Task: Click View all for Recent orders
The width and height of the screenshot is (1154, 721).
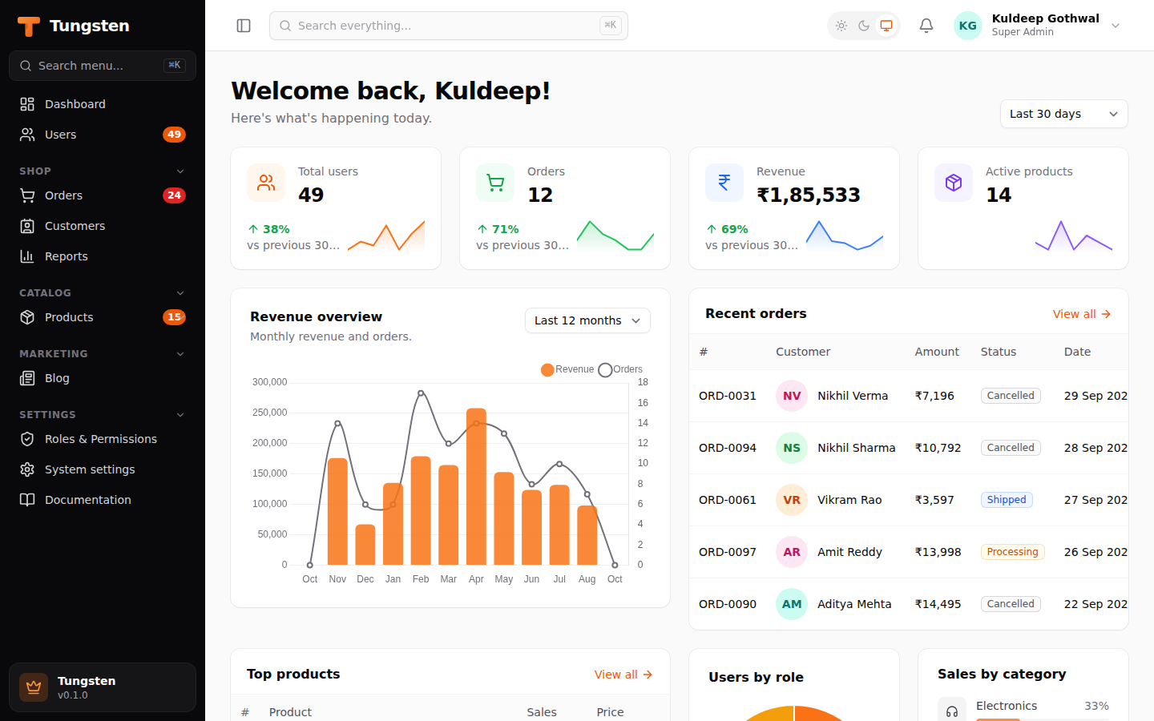Action: tap(1082, 314)
